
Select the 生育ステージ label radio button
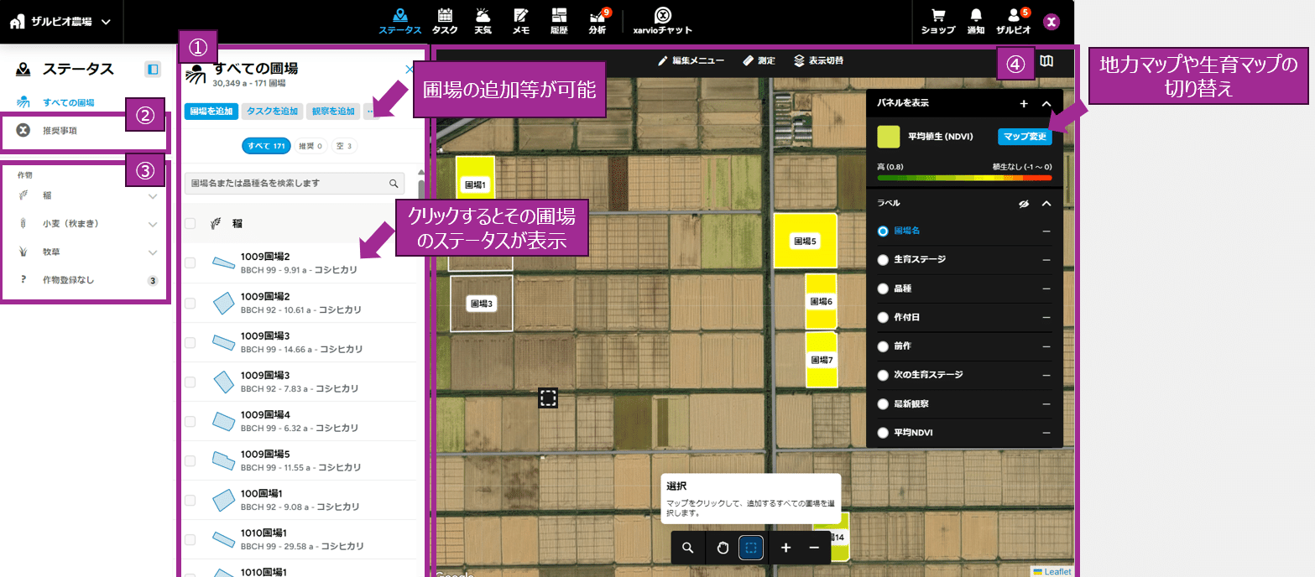[x=882, y=260]
